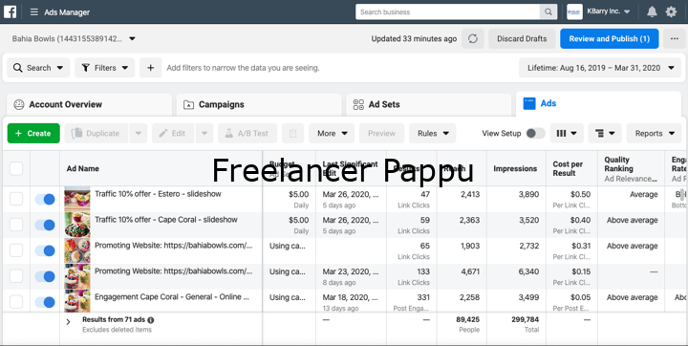The image size is (688, 346).
Task: Click the plus icon to add a filter
Action: 151,68
